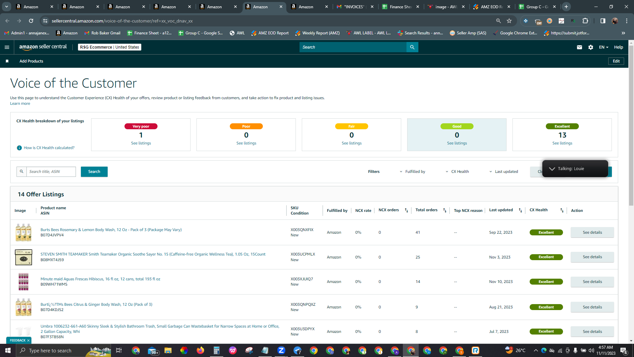Open the Calculator app on the taskbar
Image resolution: width=634 pixels, height=357 pixels.
coord(217,350)
